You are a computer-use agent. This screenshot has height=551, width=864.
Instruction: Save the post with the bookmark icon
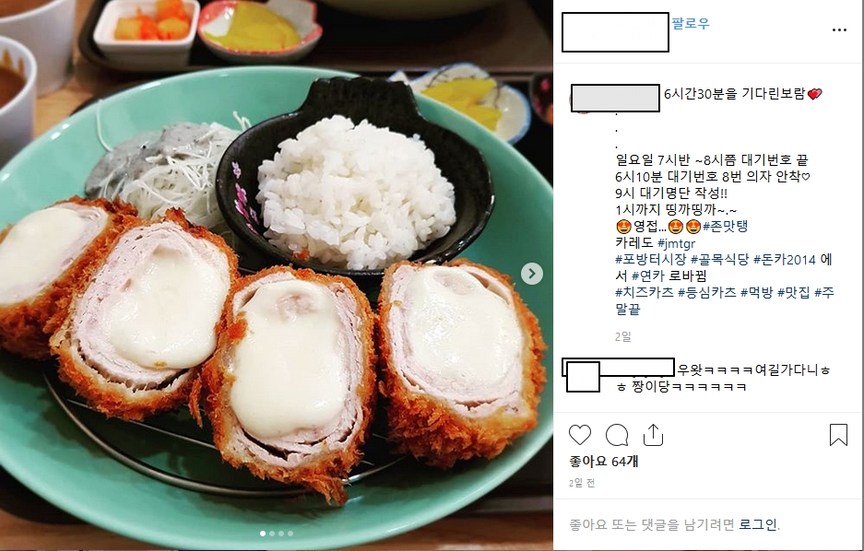point(838,434)
